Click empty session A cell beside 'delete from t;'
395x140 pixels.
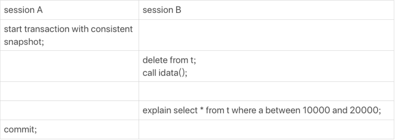click(69, 66)
